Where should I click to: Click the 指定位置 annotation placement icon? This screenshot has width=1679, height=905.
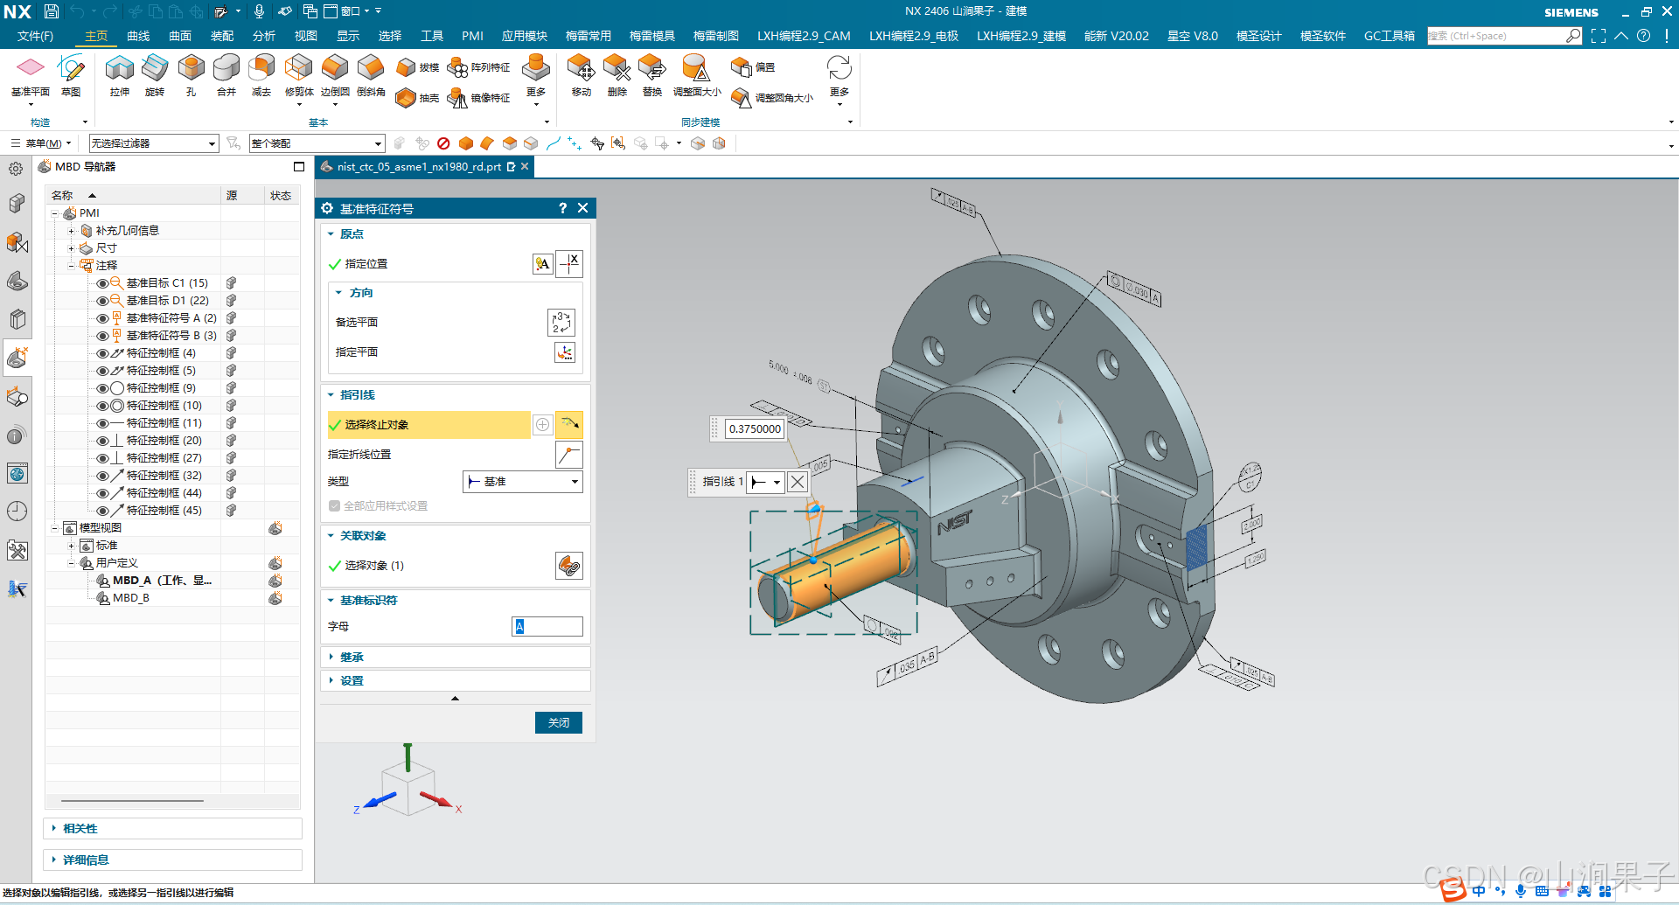tap(543, 264)
